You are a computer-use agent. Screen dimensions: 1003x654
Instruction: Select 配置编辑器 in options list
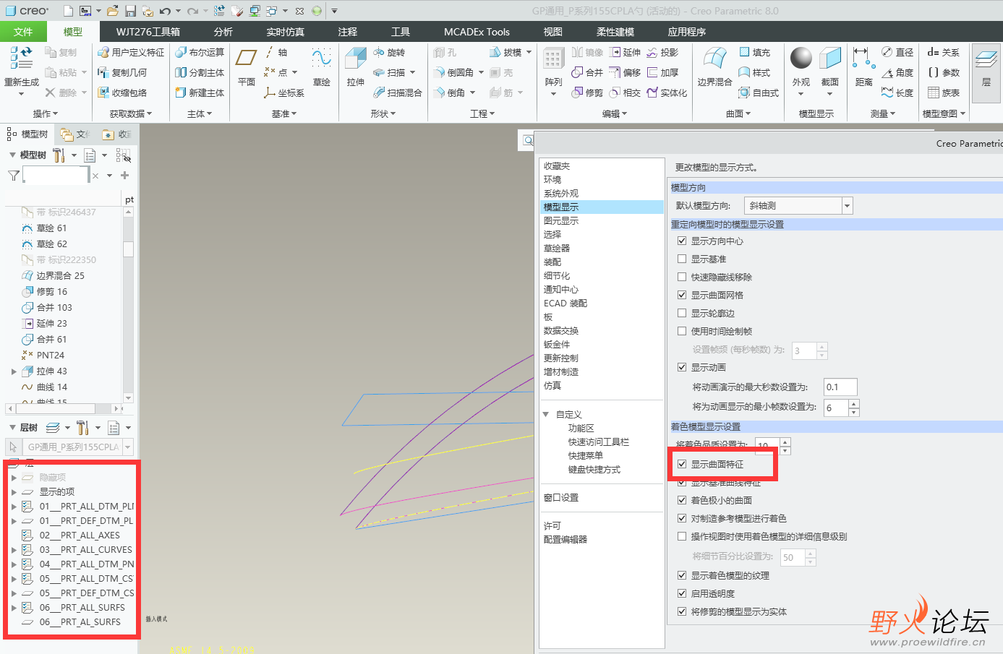(565, 540)
